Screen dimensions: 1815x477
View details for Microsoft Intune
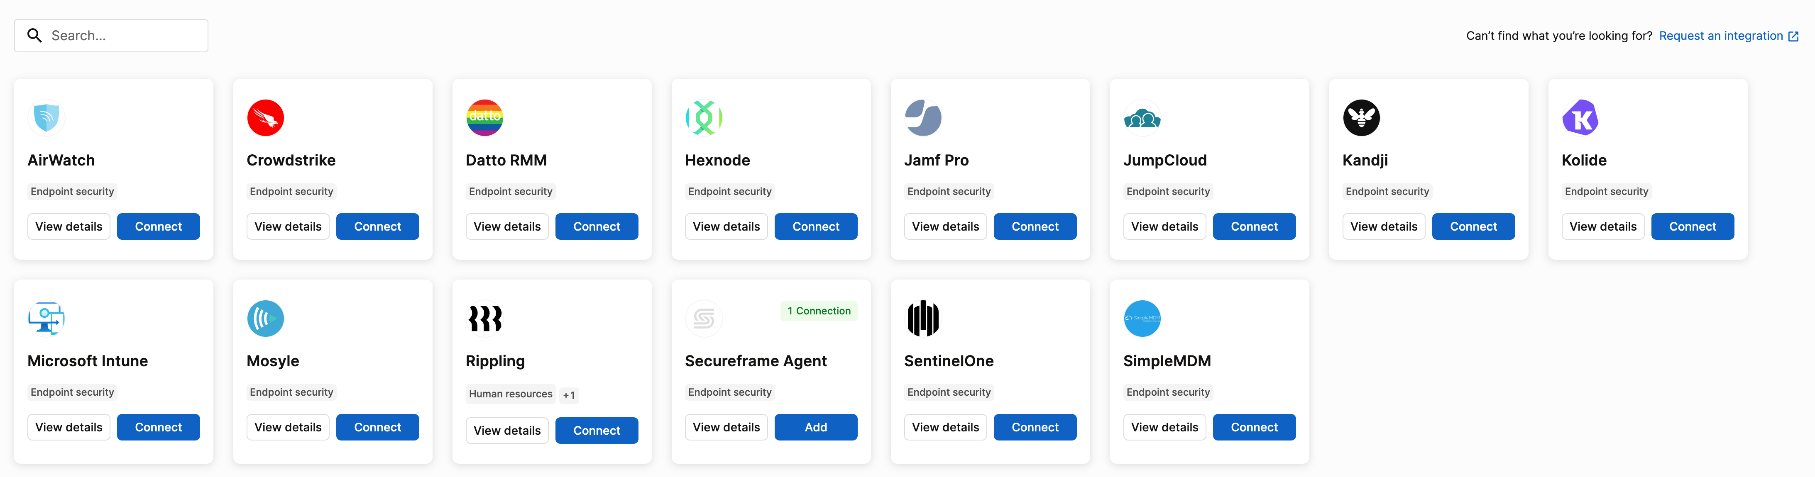[x=69, y=427]
